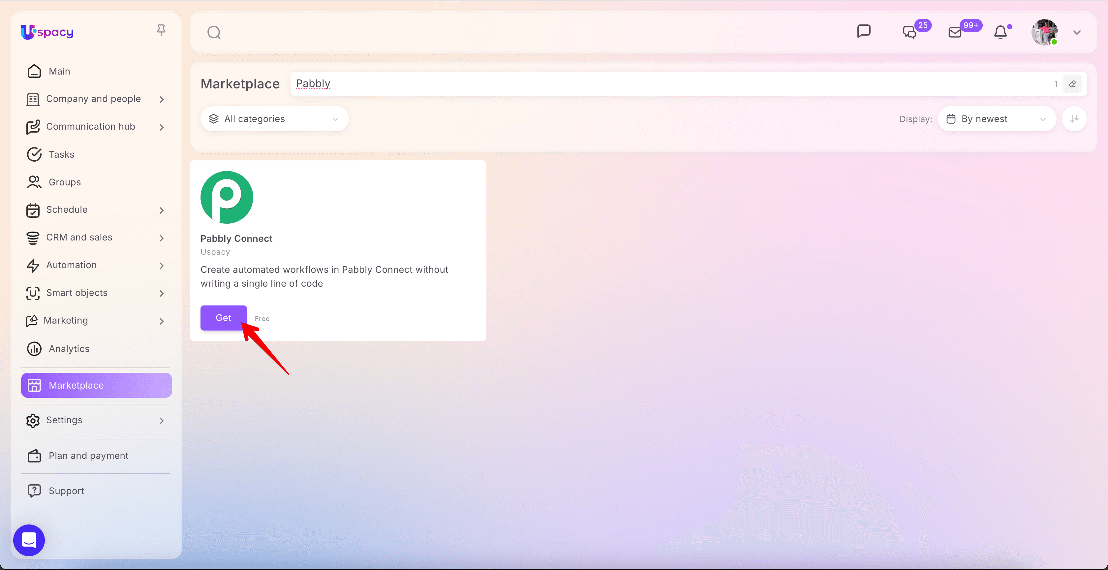Open Tasks in the sidebar
Viewport: 1108px width, 570px height.
pyautogui.click(x=96, y=154)
